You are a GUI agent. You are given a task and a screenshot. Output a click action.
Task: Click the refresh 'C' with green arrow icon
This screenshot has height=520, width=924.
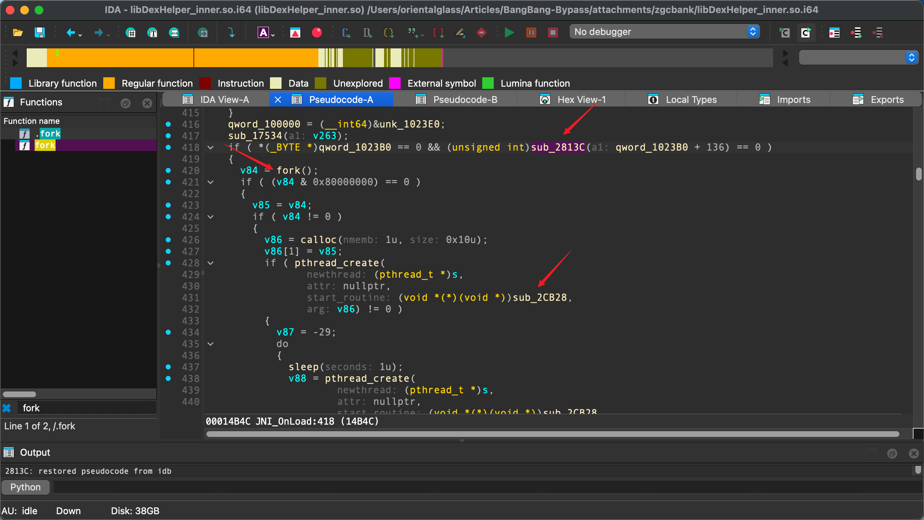(x=806, y=32)
